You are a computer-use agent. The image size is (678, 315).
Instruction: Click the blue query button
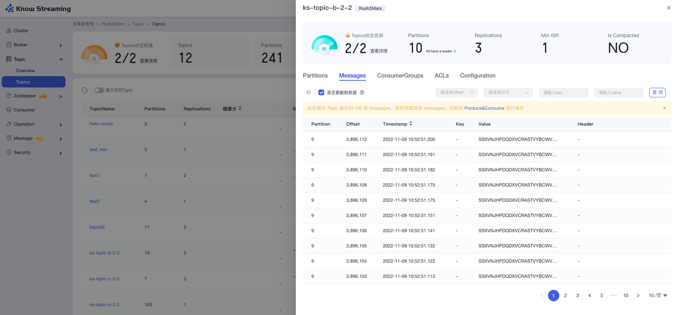click(x=657, y=93)
